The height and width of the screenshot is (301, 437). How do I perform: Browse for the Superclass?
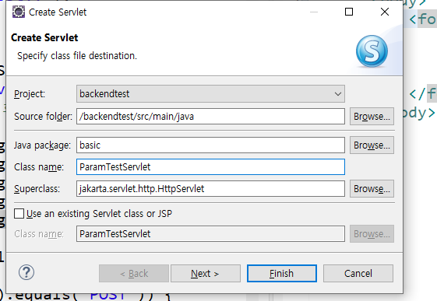point(372,189)
